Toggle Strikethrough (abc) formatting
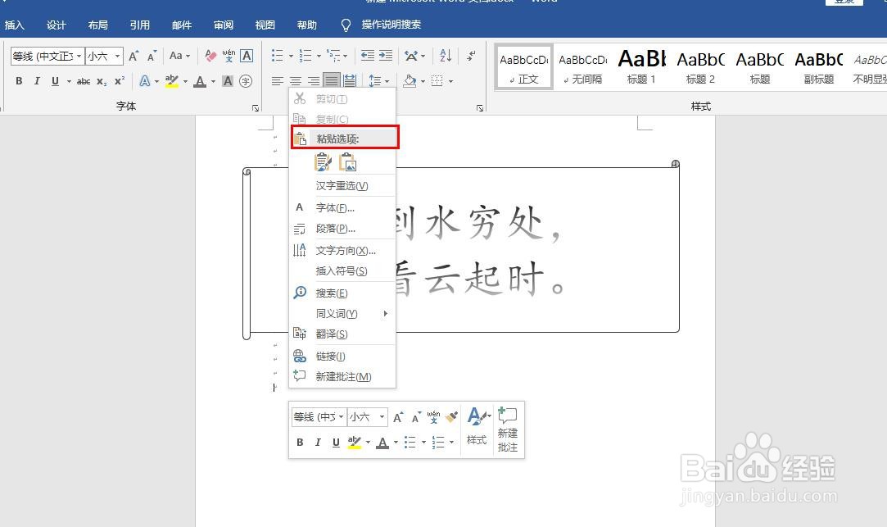Image resolution: width=887 pixels, height=527 pixels. (84, 81)
